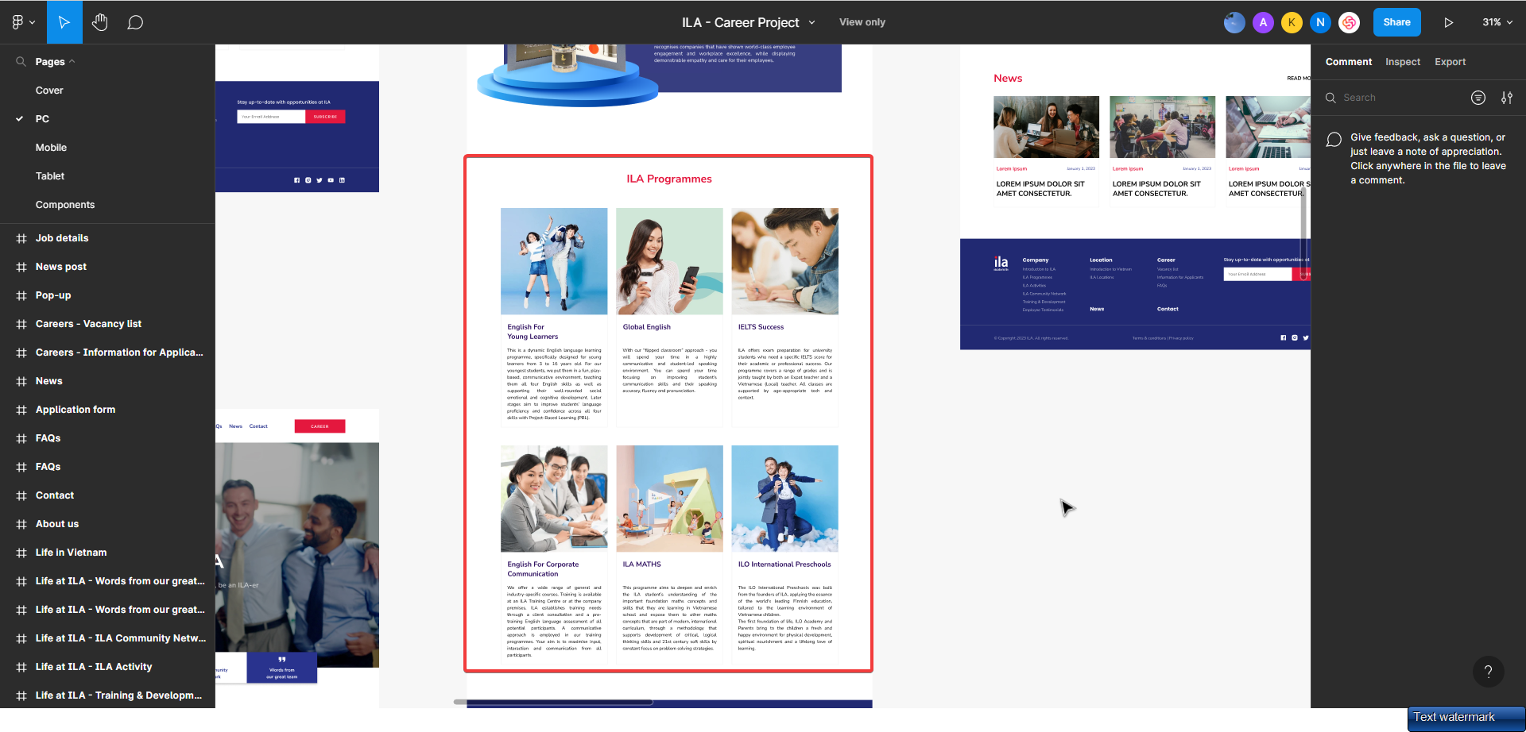Click the Text watermark button
The height and width of the screenshot is (732, 1526).
(x=1466, y=718)
